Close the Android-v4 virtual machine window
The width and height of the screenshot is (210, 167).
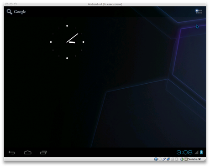(7, 4)
